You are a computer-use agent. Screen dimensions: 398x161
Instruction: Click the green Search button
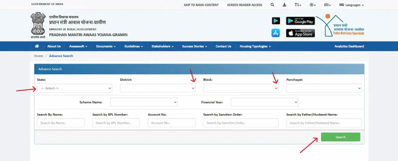(340, 137)
